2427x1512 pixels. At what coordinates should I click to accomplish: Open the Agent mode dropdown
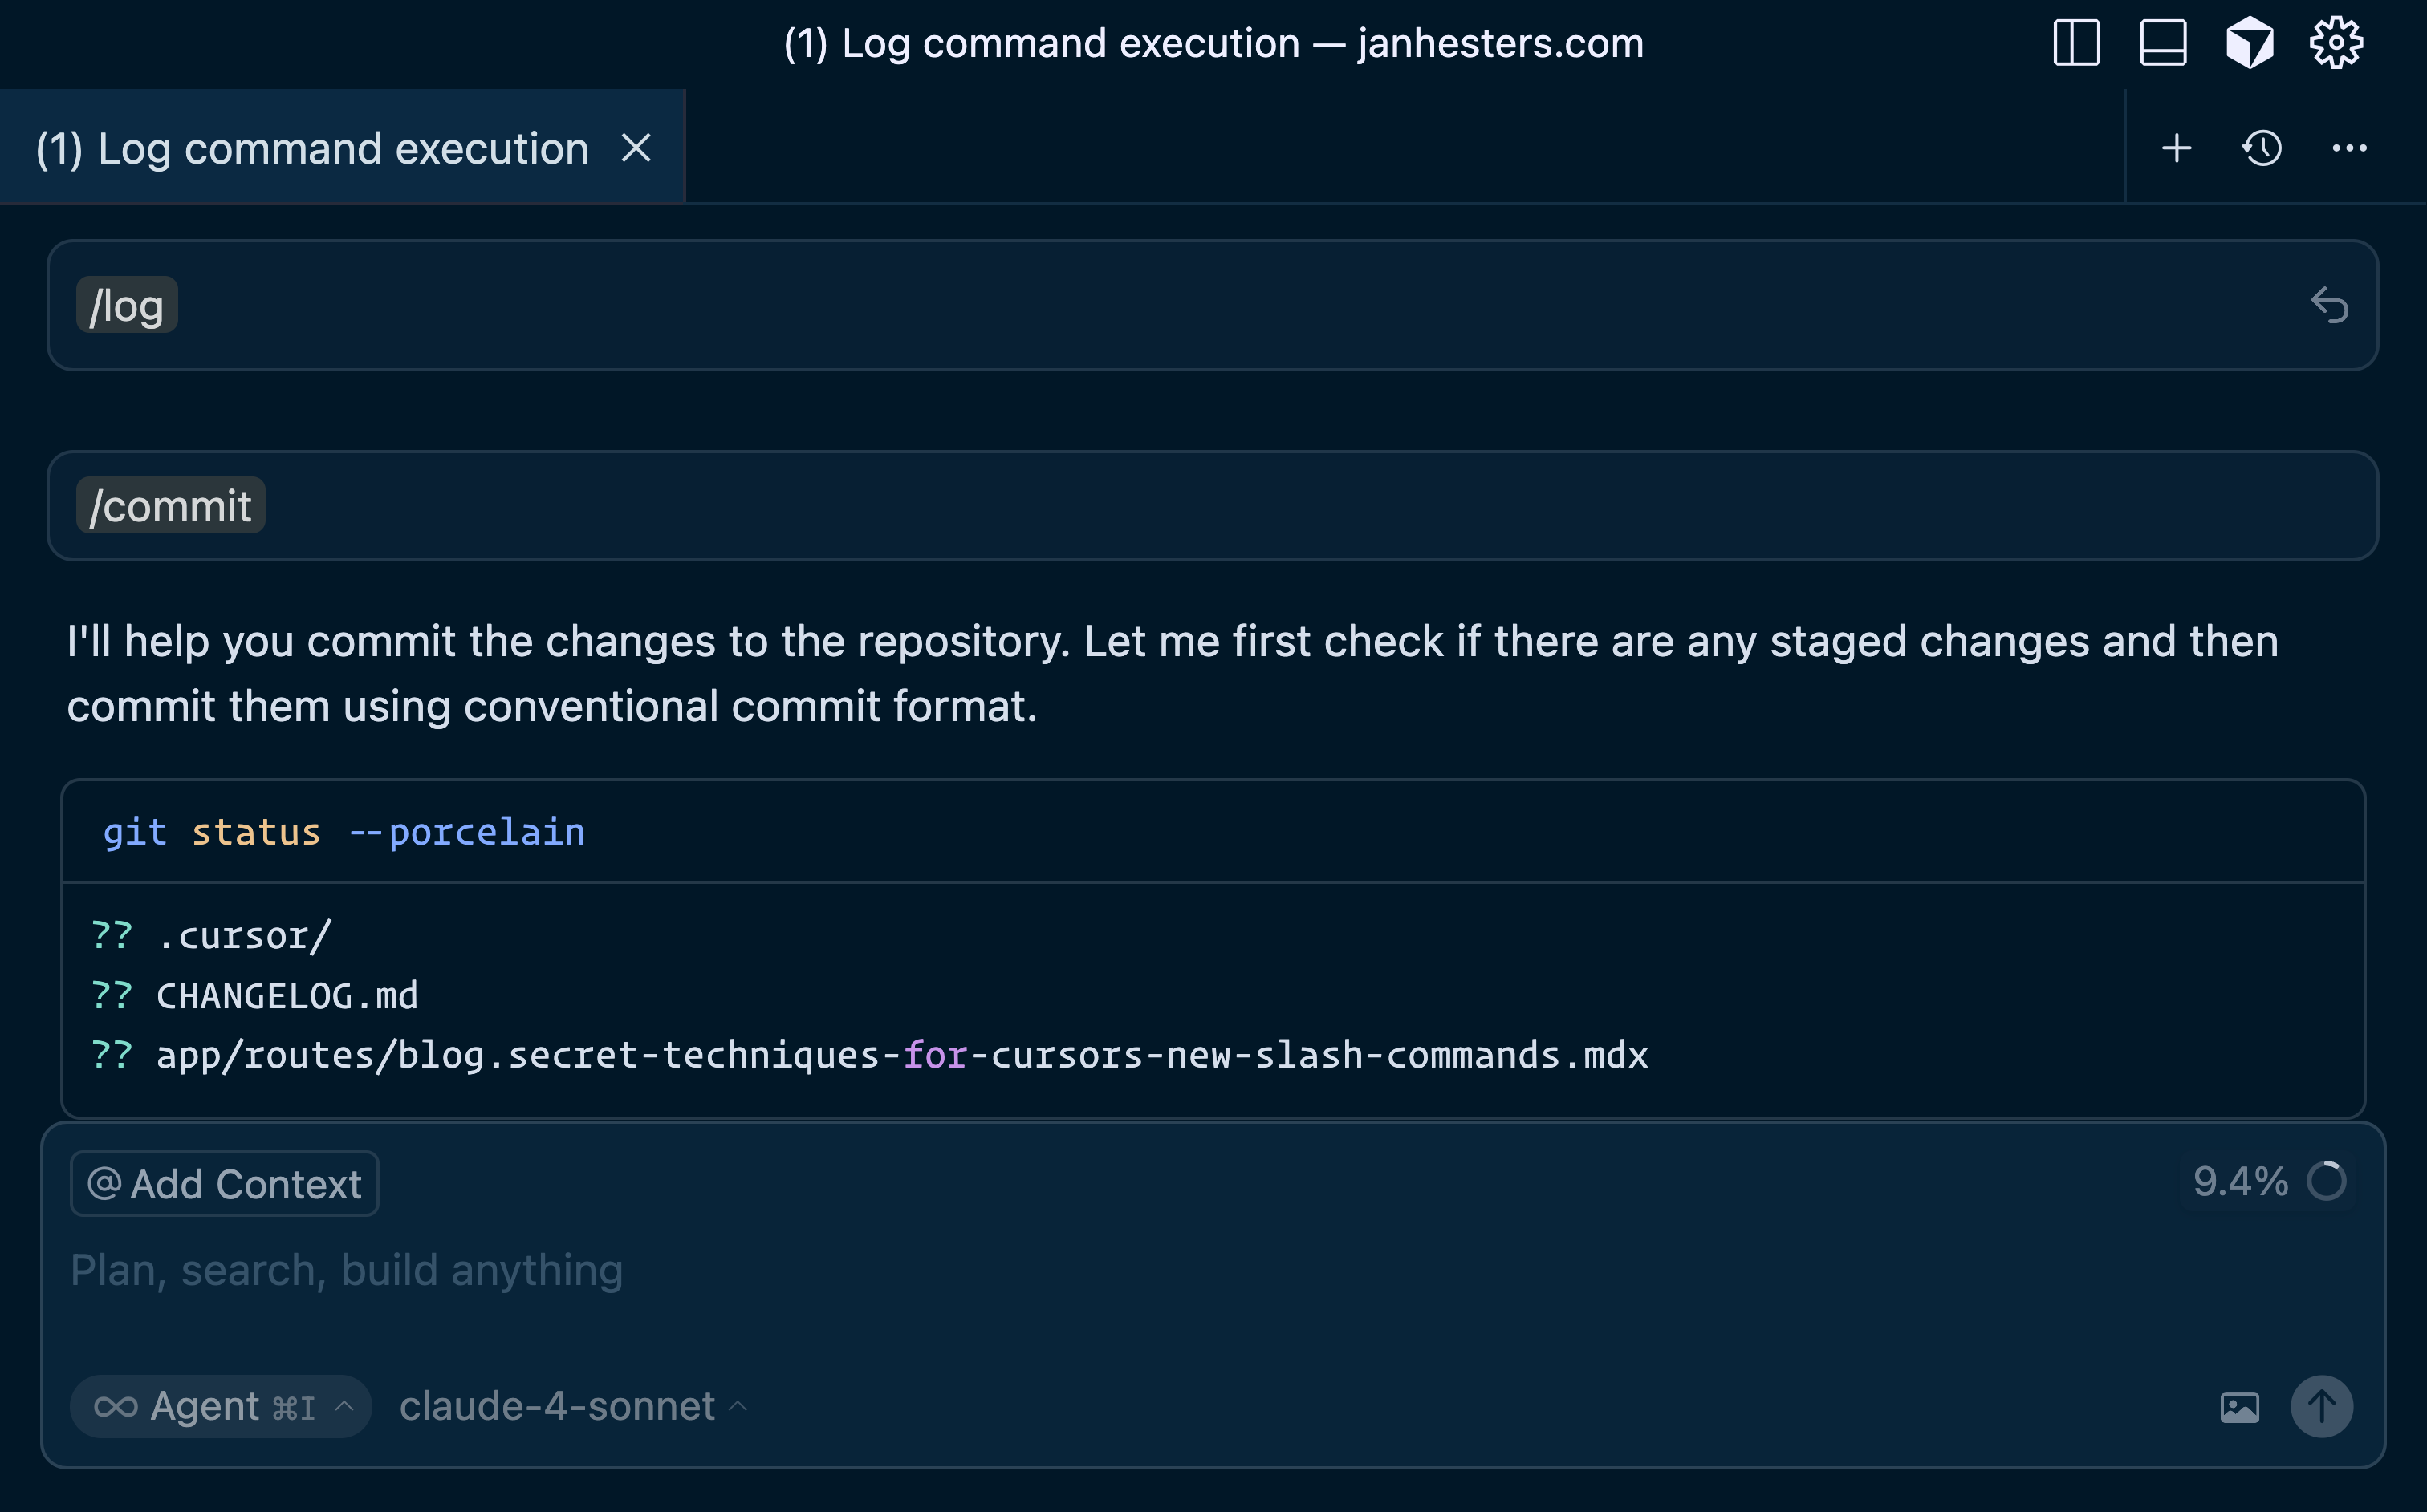click(221, 1406)
